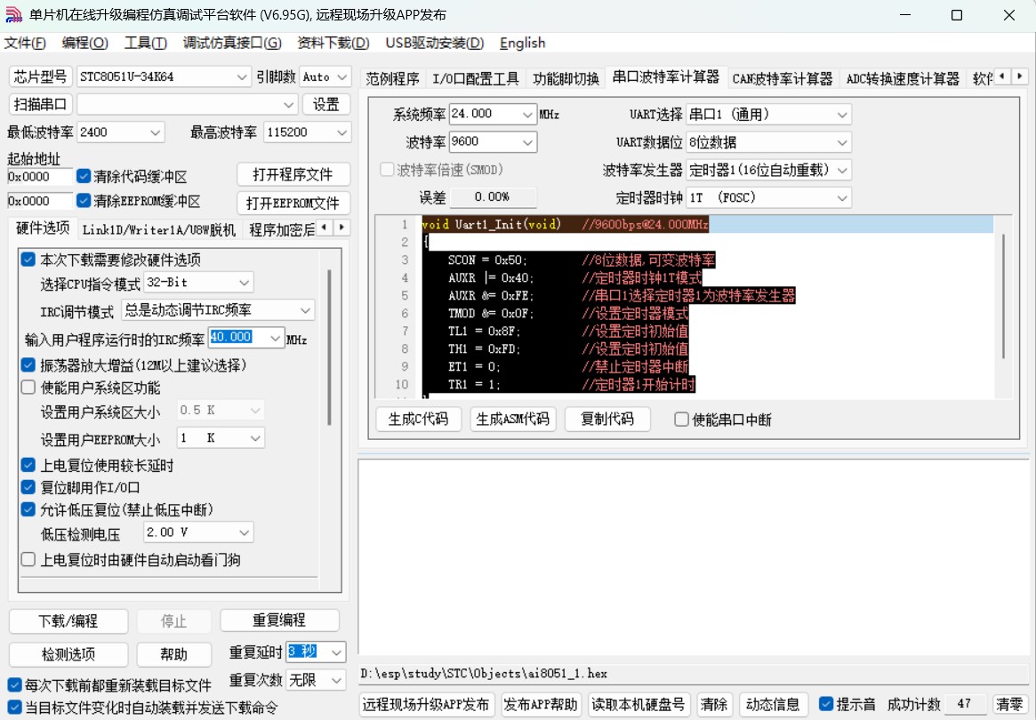Click 生成C代码 button
The height and width of the screenshot is (720, 1036).
418,419
